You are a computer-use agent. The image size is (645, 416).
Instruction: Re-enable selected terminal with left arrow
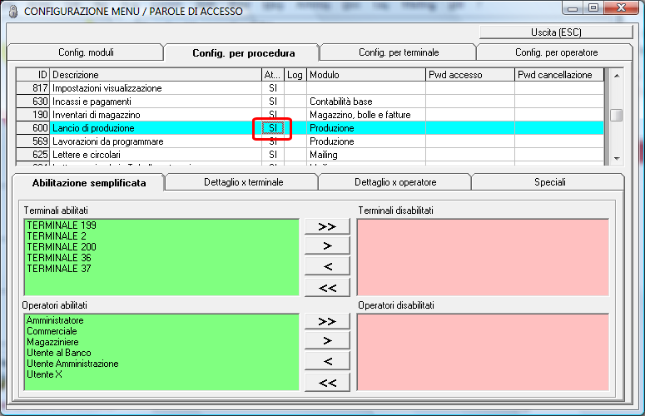[x=327, y=266]
